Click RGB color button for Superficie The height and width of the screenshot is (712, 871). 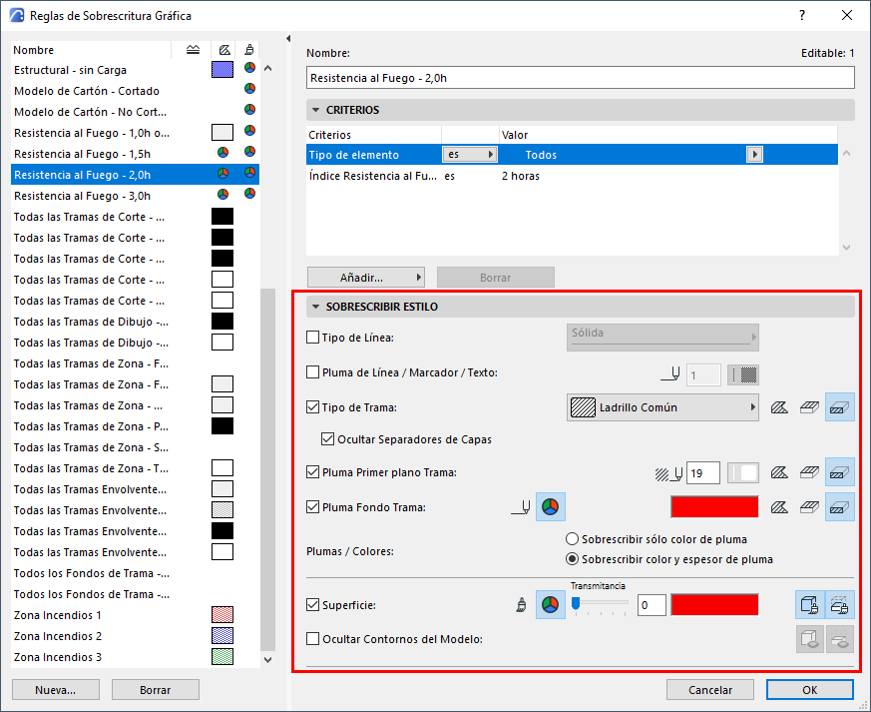point(550,605)
